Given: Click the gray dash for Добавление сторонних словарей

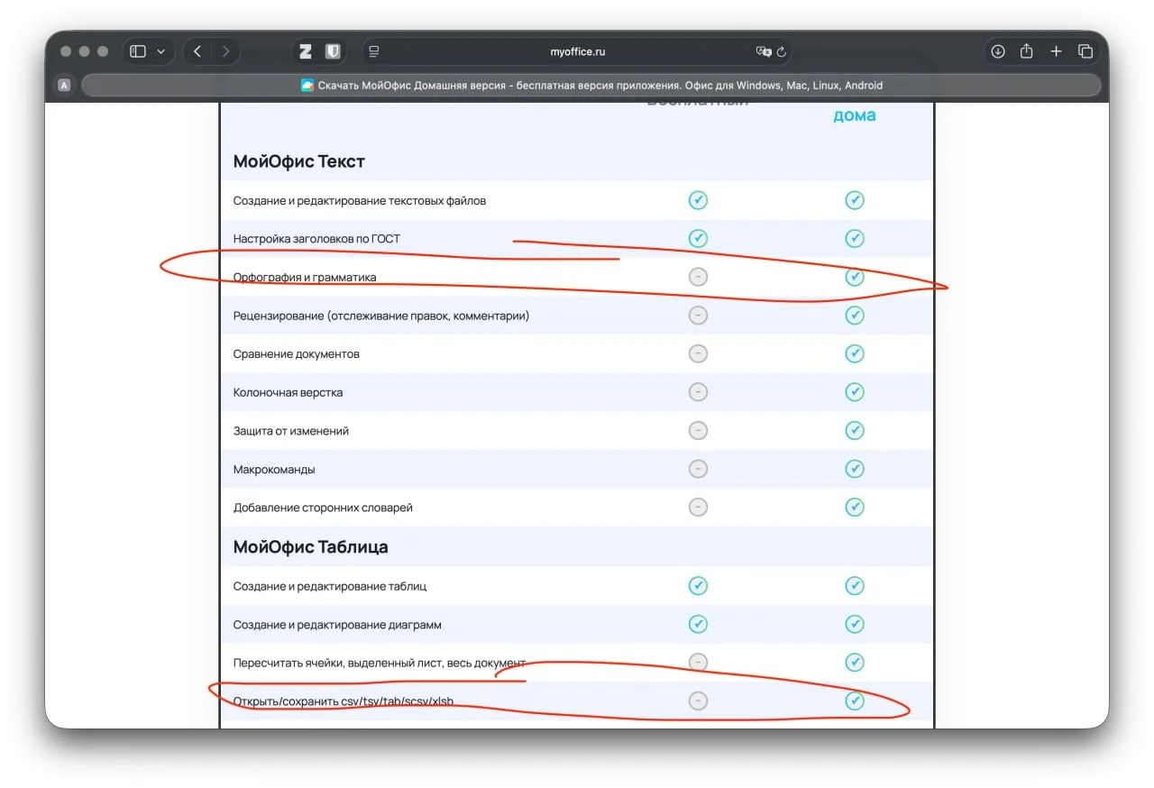Looking at the screenshot, I should click(x=698, y=508).
